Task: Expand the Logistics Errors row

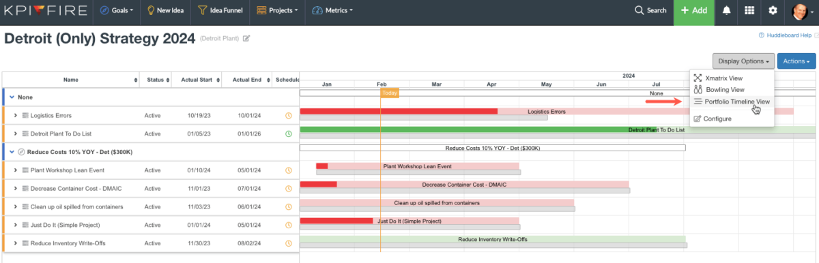Action: click(x=15, y=116)
